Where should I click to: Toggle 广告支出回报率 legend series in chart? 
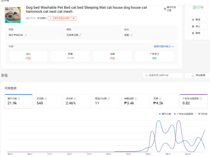(x=183, y=114)
